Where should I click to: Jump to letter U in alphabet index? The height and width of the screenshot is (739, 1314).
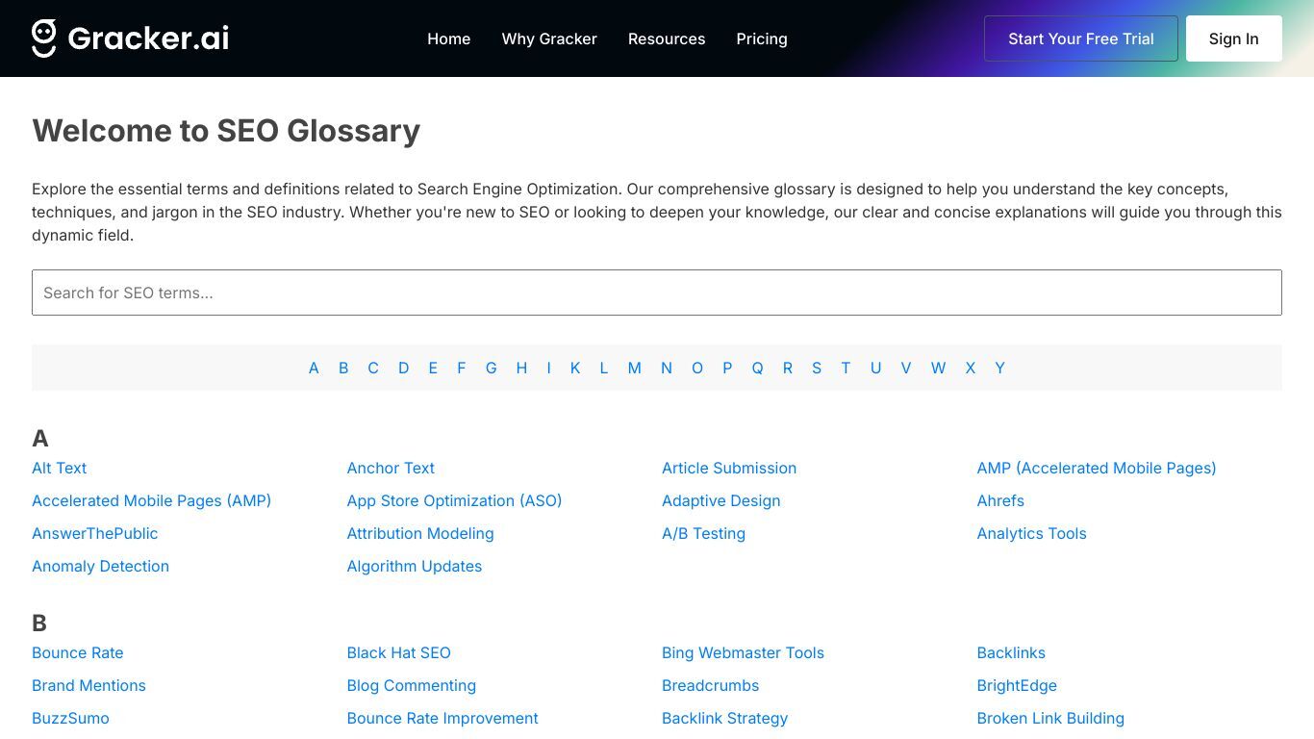pyautogui.click(x=875, y=368)
